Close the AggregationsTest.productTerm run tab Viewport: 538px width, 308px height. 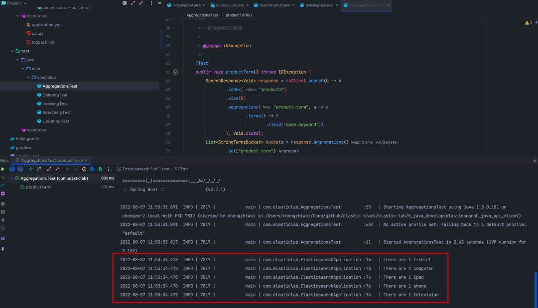click(86, 160)
